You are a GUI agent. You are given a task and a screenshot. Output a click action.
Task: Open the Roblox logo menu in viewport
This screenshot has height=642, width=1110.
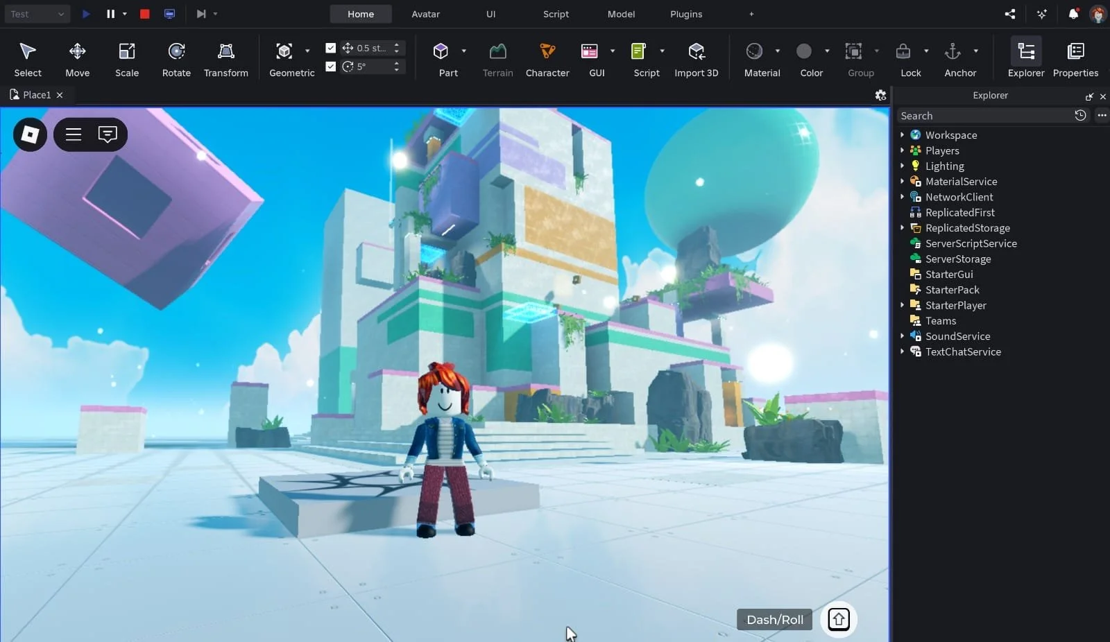[30, 135]
